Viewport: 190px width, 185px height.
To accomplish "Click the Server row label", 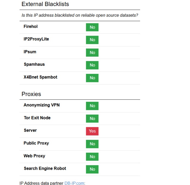I will pos(30,131).
